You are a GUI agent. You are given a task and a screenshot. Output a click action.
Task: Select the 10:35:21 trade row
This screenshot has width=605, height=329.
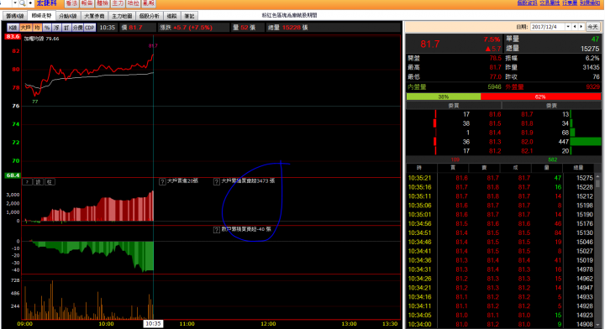click(x=501, y=178)
